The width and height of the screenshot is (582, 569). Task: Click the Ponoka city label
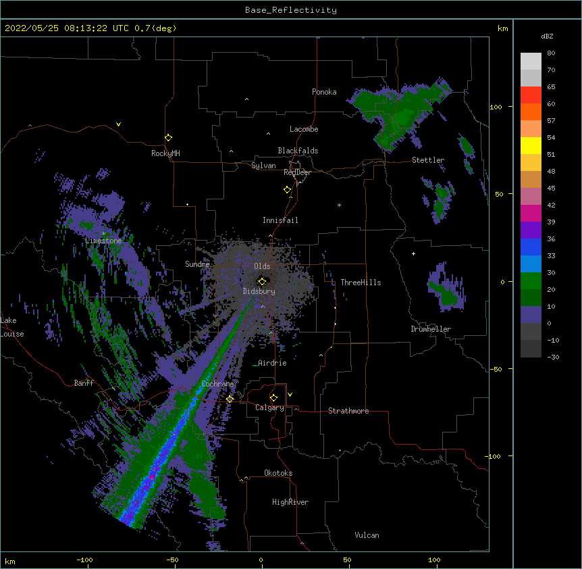click(x=324, y=92)
